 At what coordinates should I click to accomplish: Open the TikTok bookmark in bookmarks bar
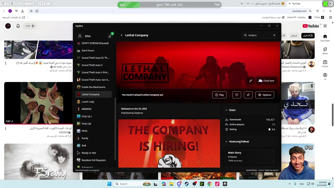pyautogui.click(x=319, y=17)
